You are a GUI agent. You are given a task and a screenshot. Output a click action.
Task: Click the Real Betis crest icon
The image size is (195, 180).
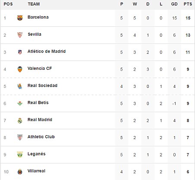[x=20, y=103]
